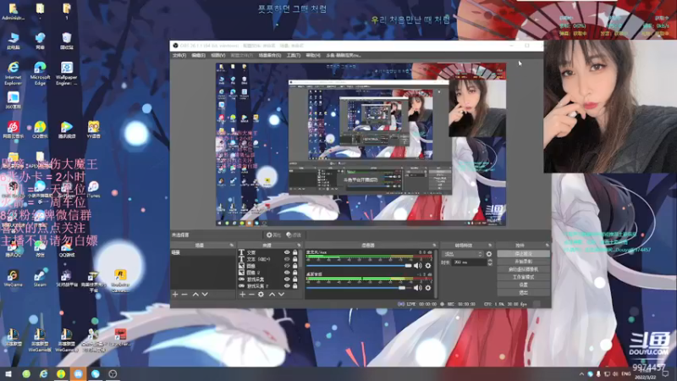Open Settings button in Controls panel
The height and width of the screenshot is (381, 677).
pos(523,285)
